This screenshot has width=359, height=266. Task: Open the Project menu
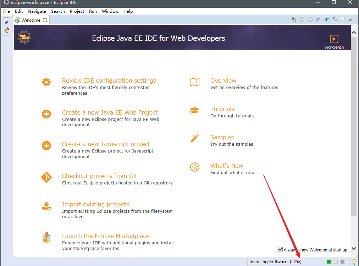[x=77, y=11]
